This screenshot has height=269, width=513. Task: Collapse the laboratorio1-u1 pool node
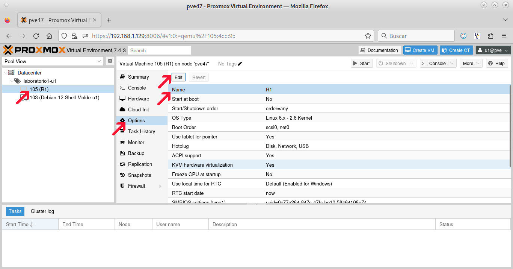pos(12,81)
